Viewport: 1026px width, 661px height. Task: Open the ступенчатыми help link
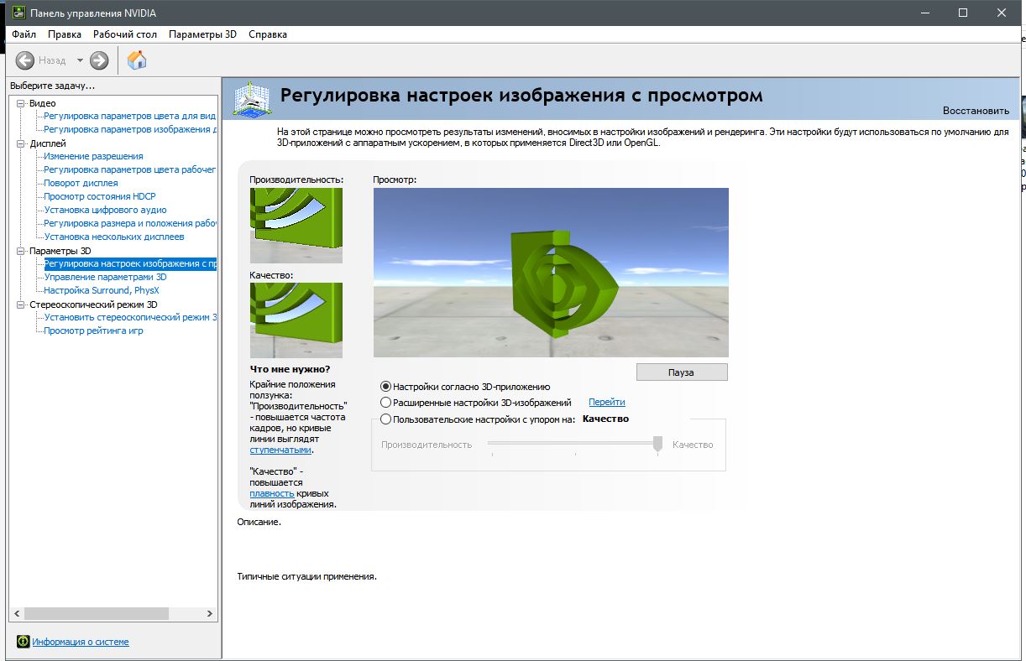tap(281, 450)
